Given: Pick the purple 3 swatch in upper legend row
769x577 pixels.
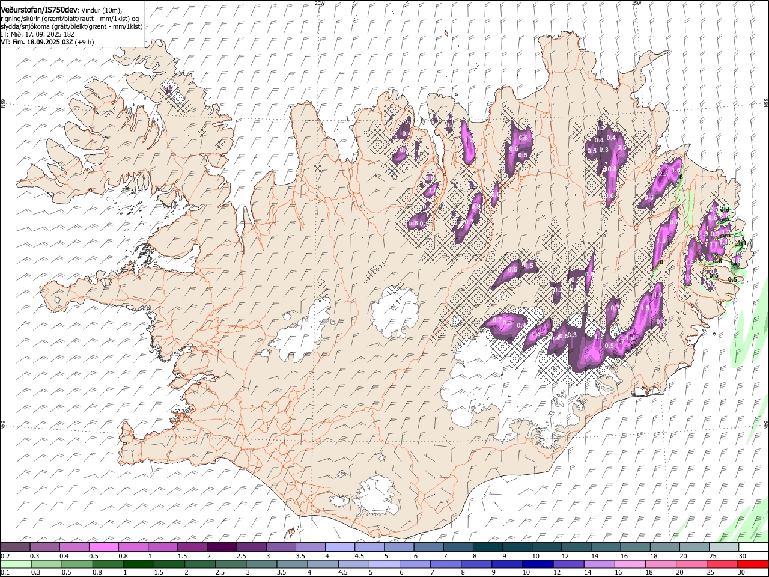Looking at the screenshot, I should pyautogui.click(x=281, y=547).
